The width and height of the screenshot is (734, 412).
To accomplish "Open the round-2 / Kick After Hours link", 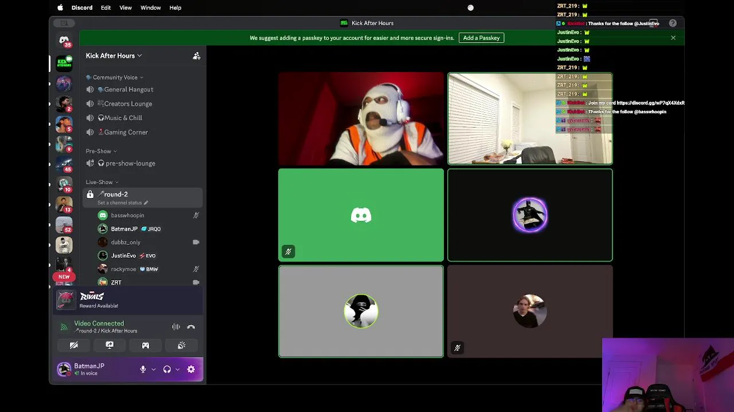I will (106, 331).
